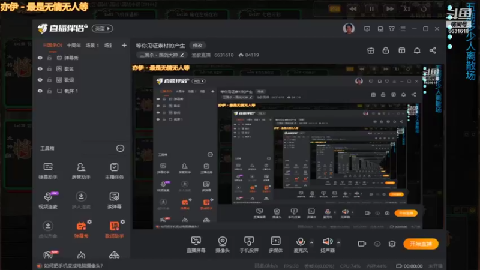Image resolution: width=480 pixels, height=270 pixels.
Task: Toggle the lock on 弹幕秀 layer
Action: [49, 58]
